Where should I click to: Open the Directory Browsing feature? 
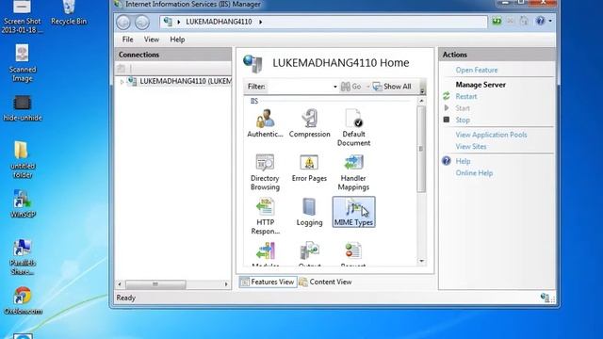coord(265,171)
